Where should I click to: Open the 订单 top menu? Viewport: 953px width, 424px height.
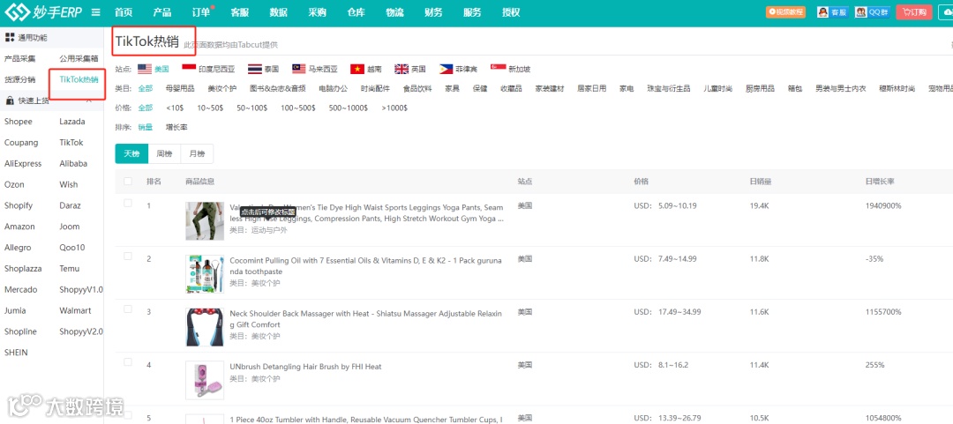[x=201, y=12]
